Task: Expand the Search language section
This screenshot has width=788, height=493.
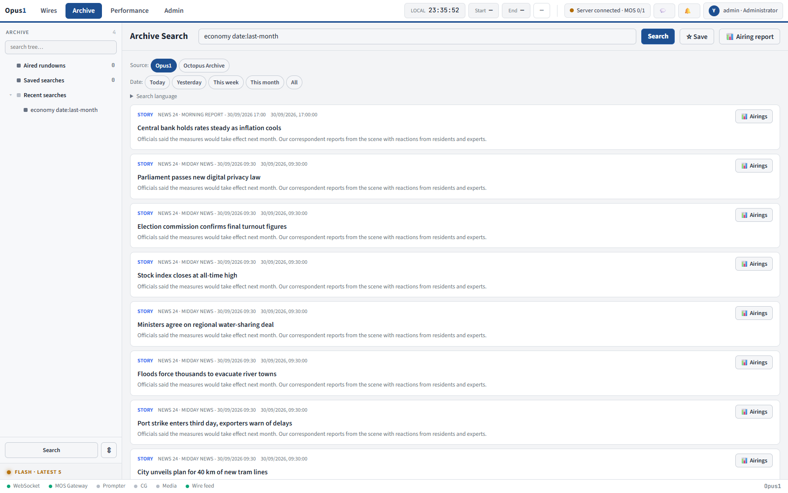Action: (154, 96)
